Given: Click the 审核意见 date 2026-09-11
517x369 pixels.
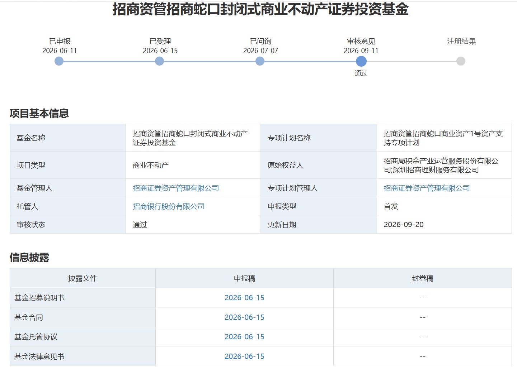Looking at the screenshot, I should [x=361, y=51].
